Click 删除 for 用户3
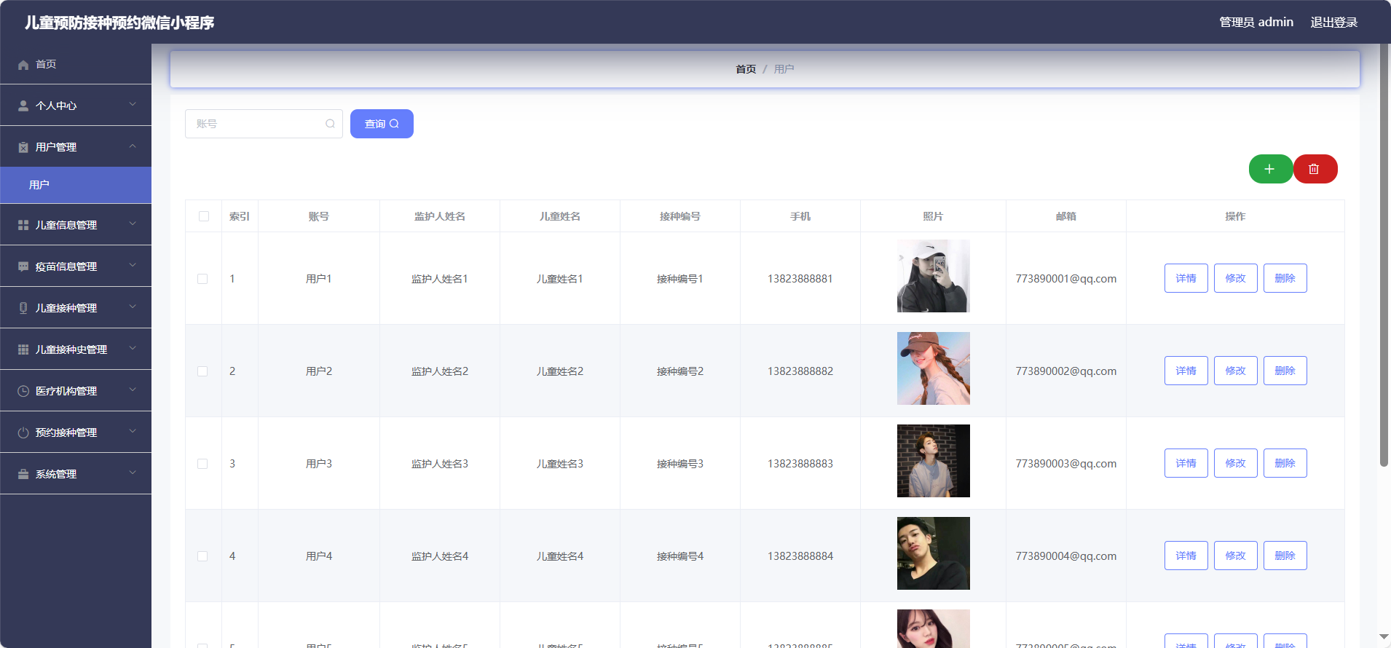Image resolution: width=1391 pixels, height=648 pixels. pyautogui.click(x=1285, y=463)
